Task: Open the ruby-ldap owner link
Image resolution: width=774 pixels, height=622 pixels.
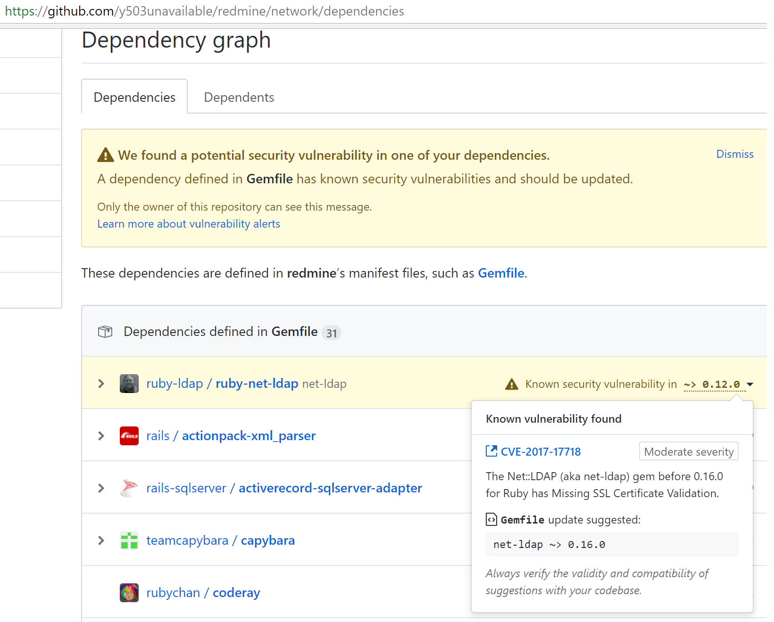Action: (175, 384)
